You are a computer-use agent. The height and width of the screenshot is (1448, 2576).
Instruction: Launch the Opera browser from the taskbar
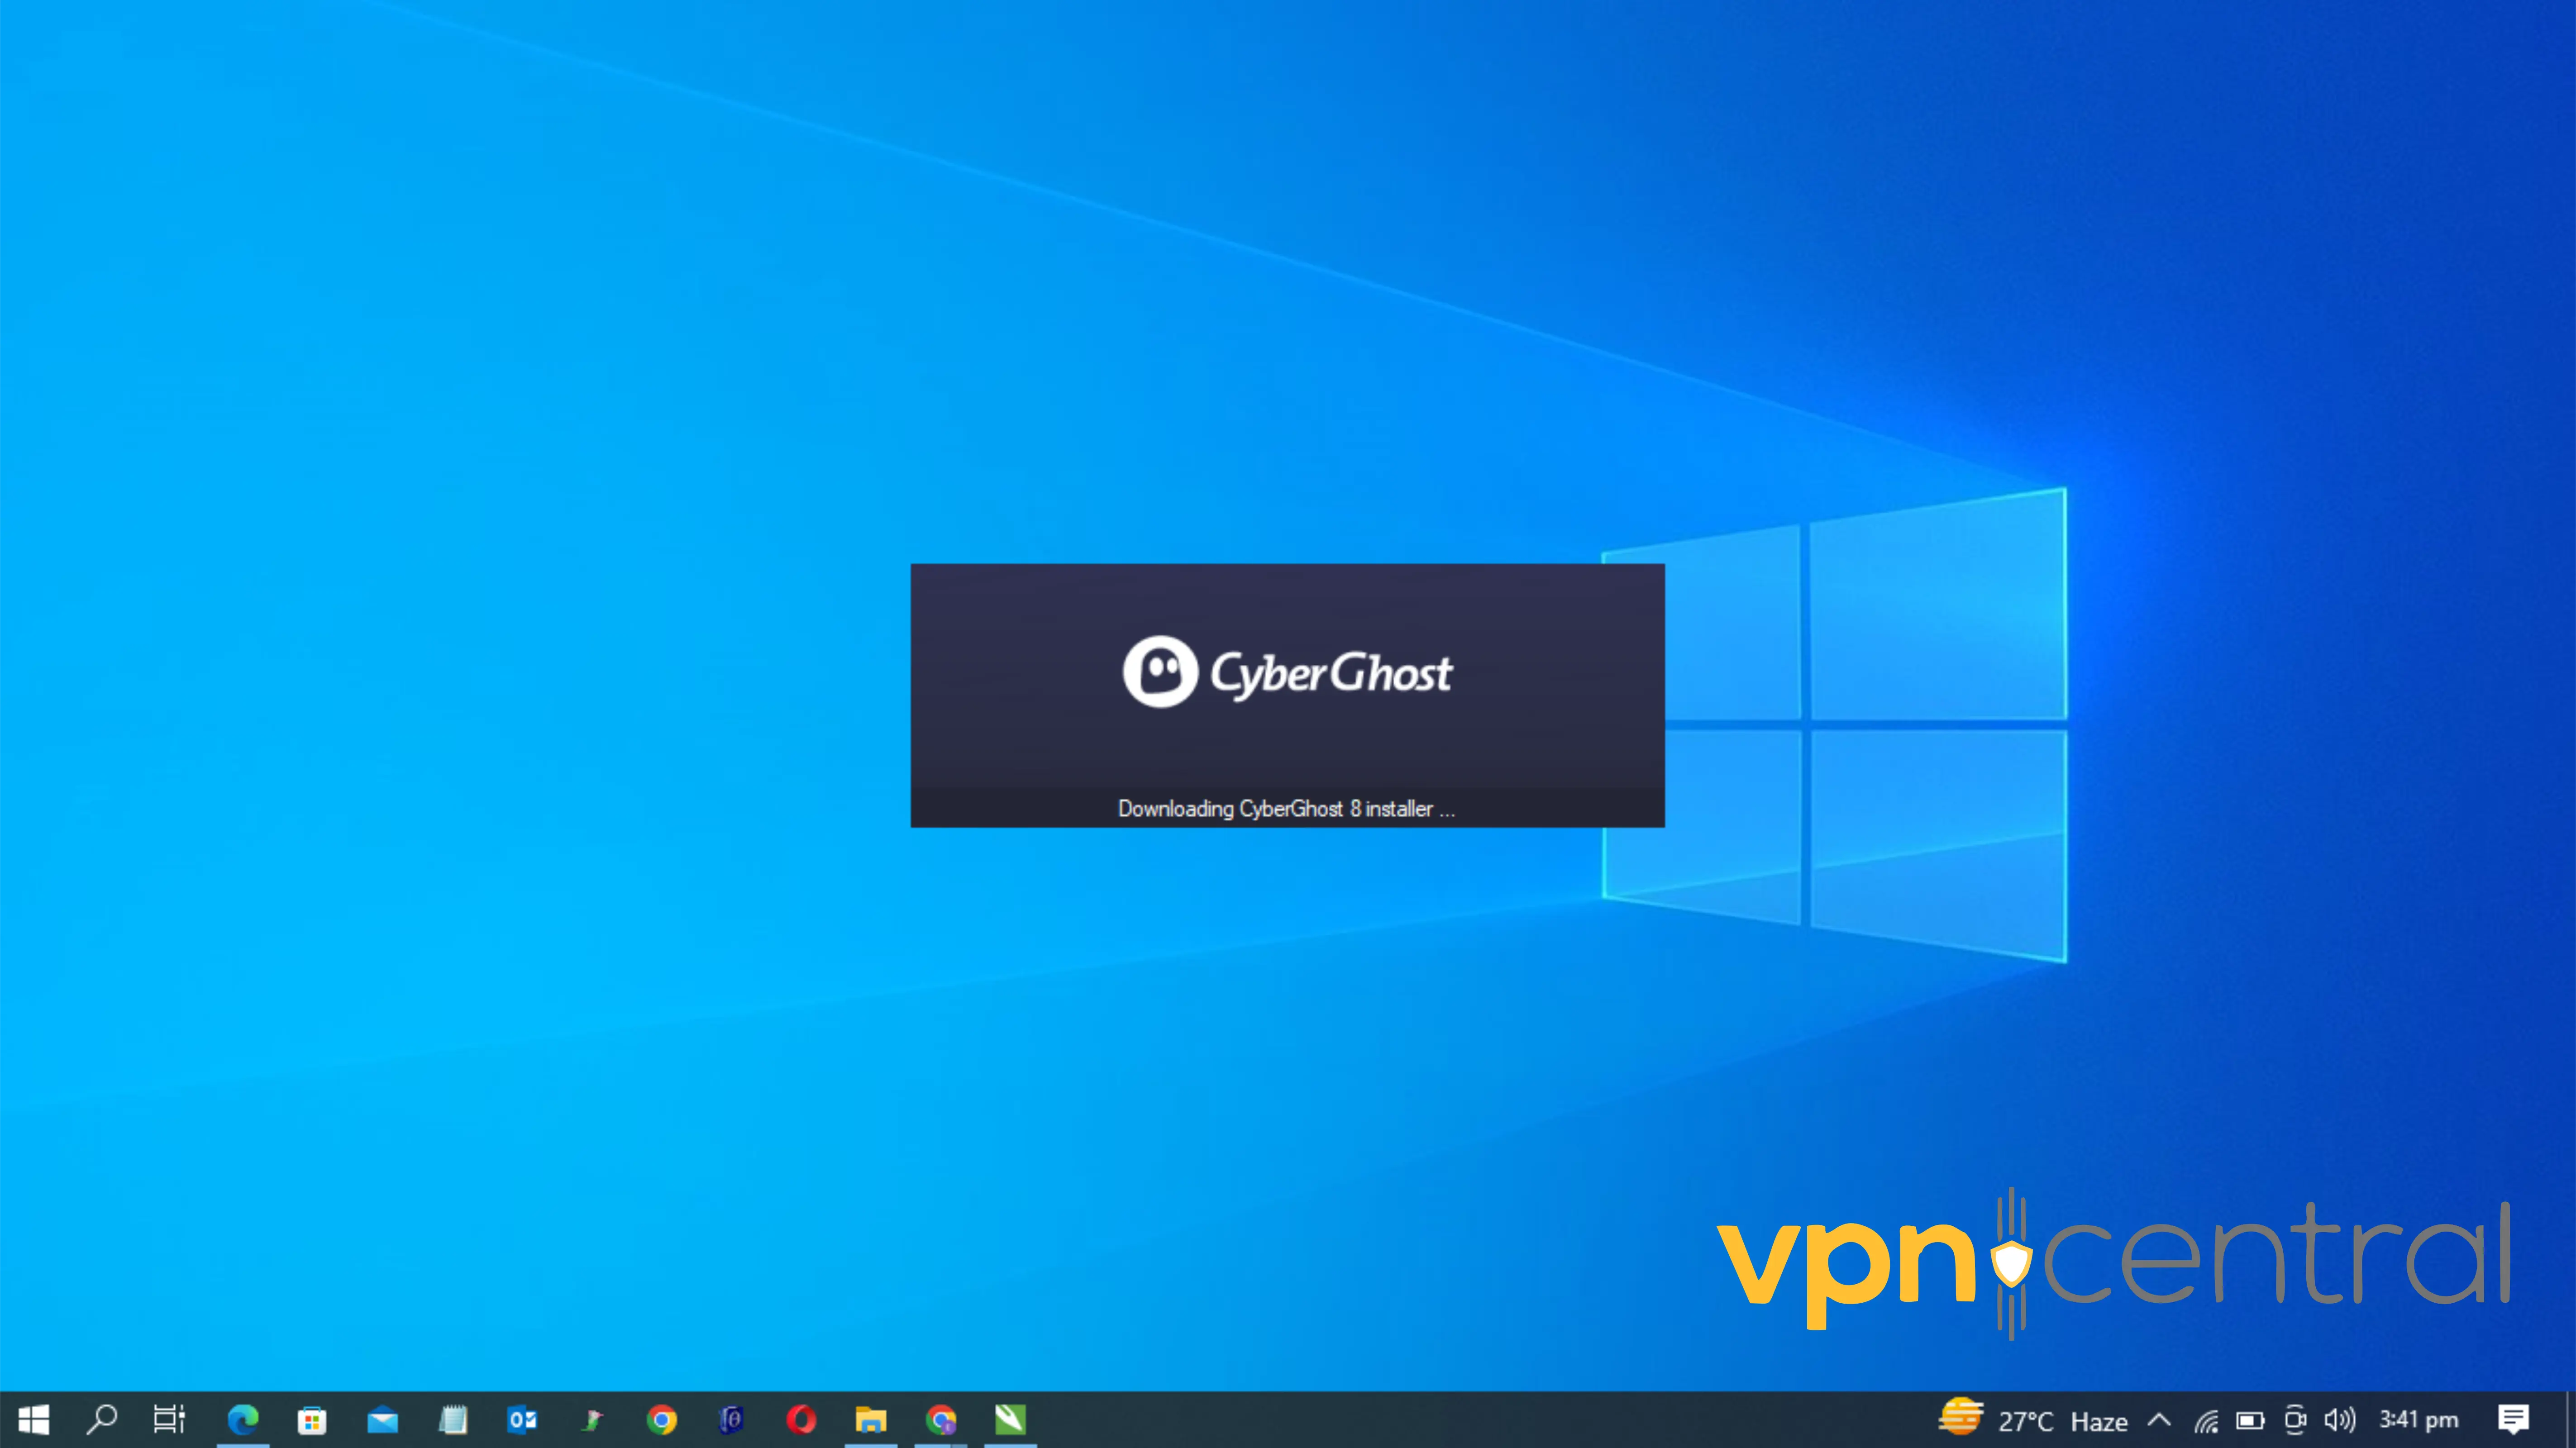coord(801,1419)
